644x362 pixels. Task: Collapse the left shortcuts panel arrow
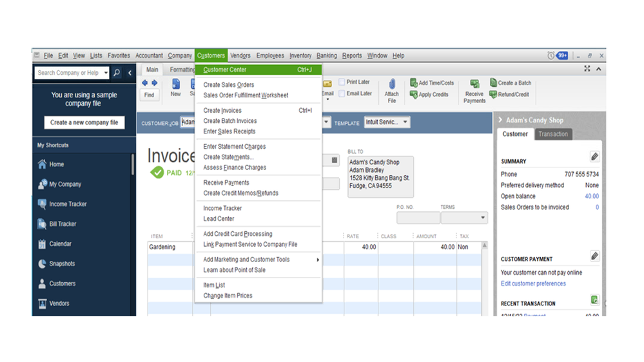click(130, 73)
